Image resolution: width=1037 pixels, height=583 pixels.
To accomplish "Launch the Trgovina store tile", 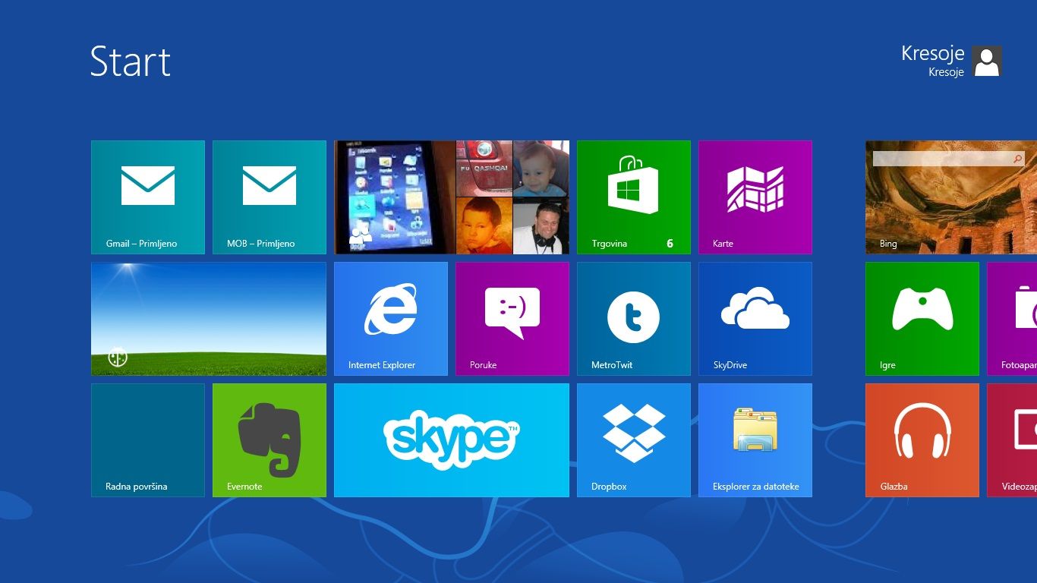I will pos(634,197).
